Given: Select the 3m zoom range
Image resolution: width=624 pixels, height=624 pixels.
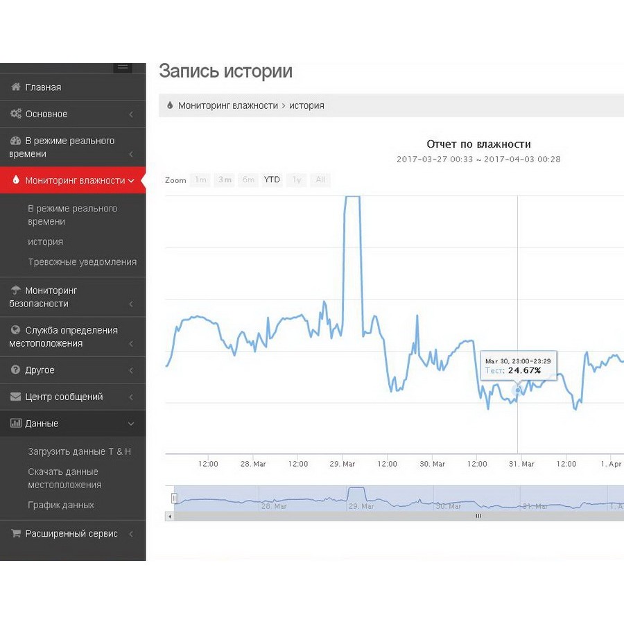Looking at the screenshot, I should click(225, 180).
